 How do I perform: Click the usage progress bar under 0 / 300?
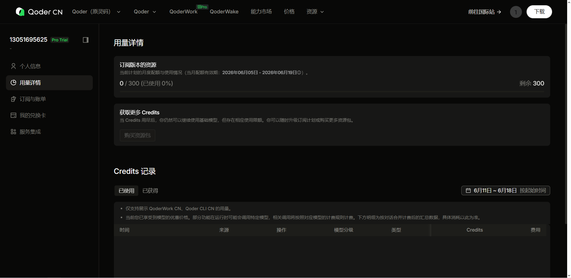point(332,92)
